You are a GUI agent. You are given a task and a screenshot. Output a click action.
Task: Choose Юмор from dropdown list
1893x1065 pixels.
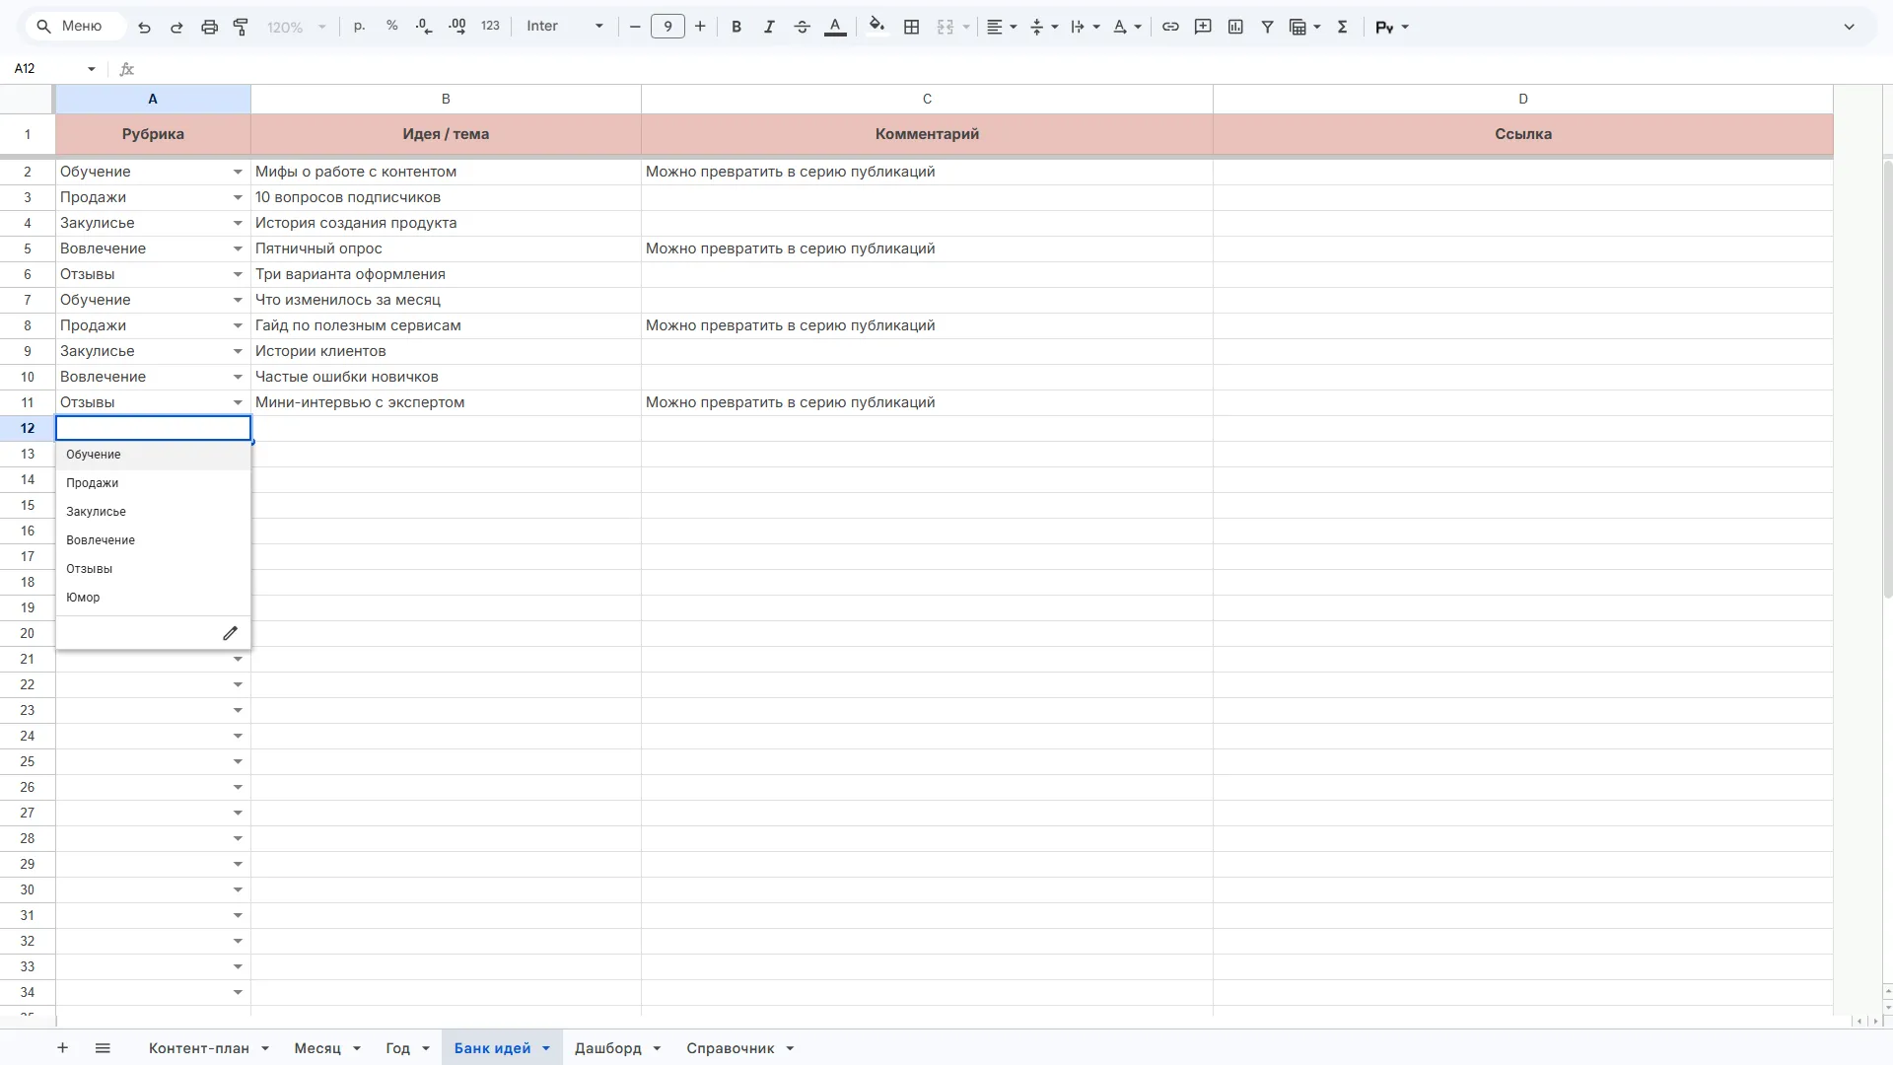(x=153, y=598)
